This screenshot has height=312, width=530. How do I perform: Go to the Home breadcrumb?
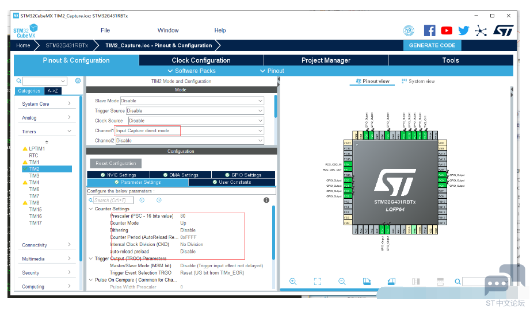tap(23, 45)
